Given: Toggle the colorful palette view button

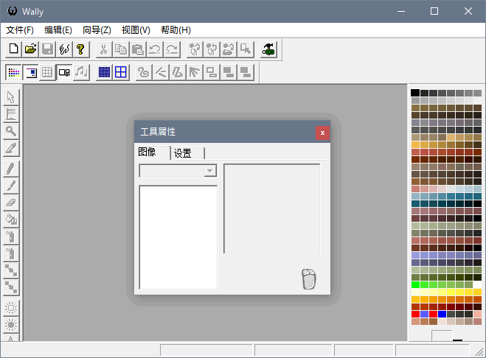Looking at the screenshot, I should 13,72.
